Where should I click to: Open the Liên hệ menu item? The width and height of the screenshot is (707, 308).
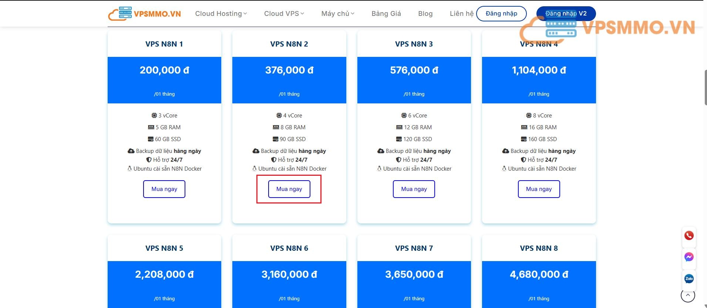point(462,14)
